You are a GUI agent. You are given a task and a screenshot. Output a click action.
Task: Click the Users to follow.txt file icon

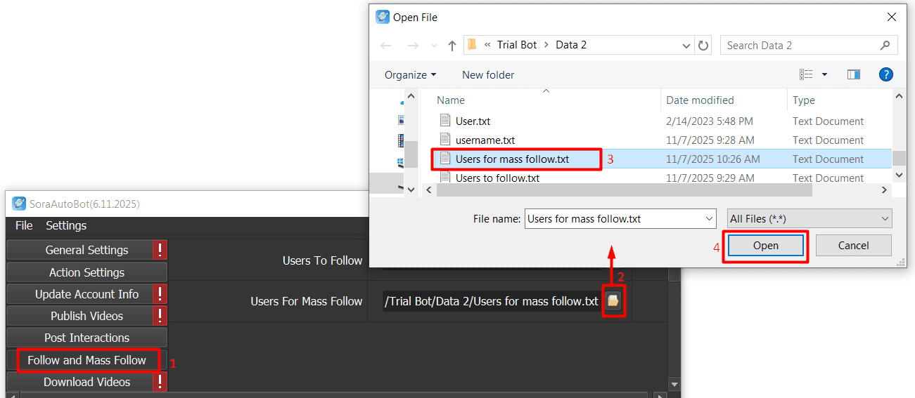pos(444,177)
